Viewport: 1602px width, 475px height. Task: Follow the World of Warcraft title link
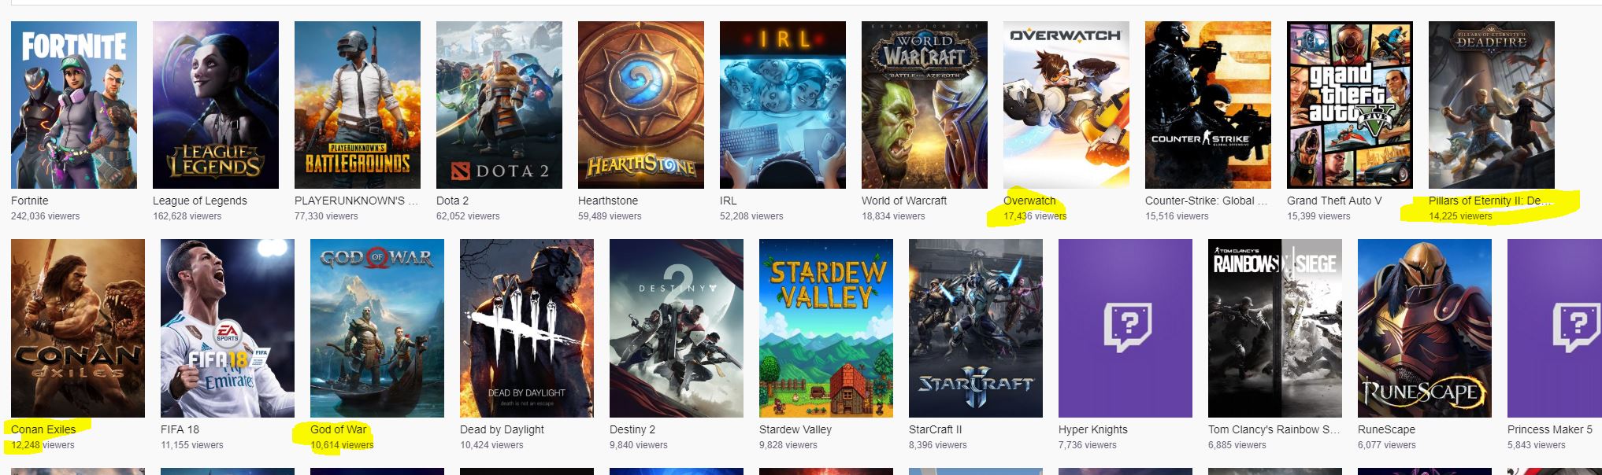(904, 201)
